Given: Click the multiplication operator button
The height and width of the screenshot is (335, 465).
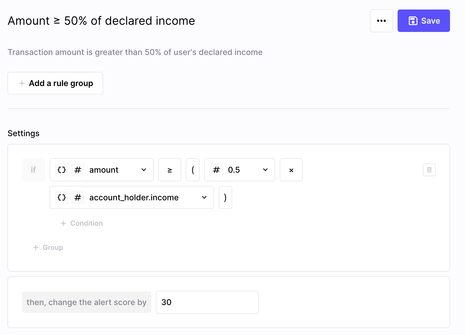Looking at the screenshot, I should pos(291,170).
